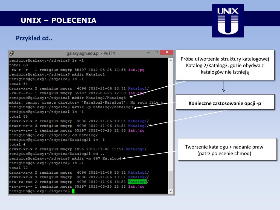Click the PuTTY icon in the title bar
Image resolution: width=280 pixels, height=210 pixels.
(12, 53)
